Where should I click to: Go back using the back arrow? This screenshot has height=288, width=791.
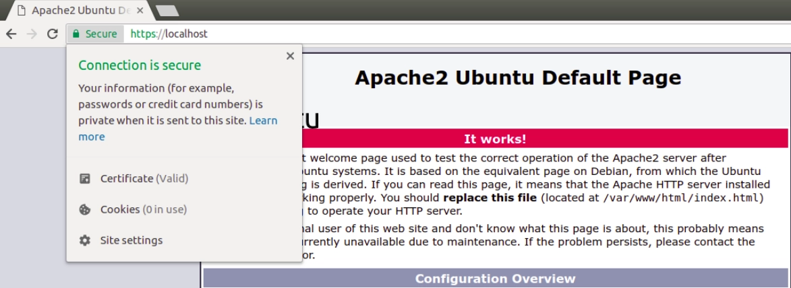[x=11, y=34]
